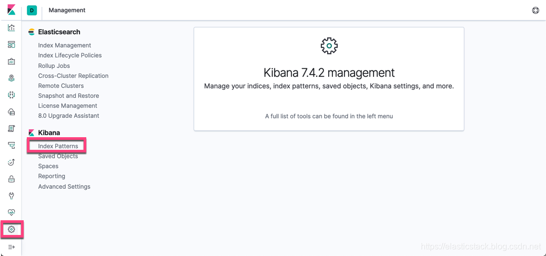546x256 pixels.
Task: Open the Machine Learning icon
Action: click(12, 95)
